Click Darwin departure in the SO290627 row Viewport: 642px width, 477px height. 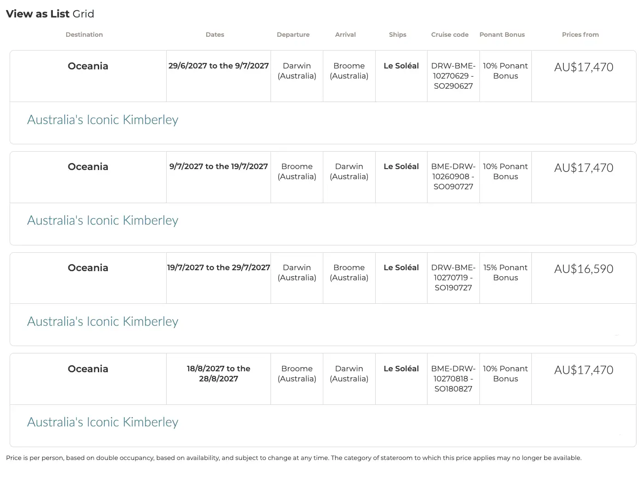[297, 71]
